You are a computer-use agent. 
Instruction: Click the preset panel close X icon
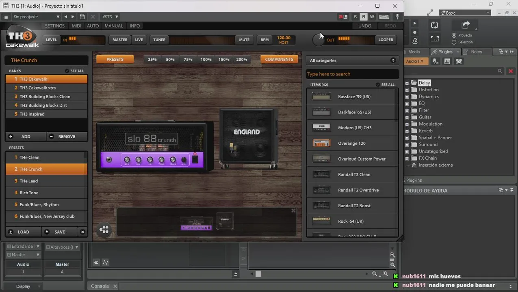click(82, 232)
